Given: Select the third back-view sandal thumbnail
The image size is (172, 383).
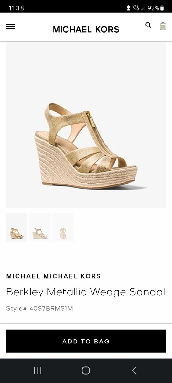Looking at the screenshot, I should pyautogui.click(x=63, y=227).
